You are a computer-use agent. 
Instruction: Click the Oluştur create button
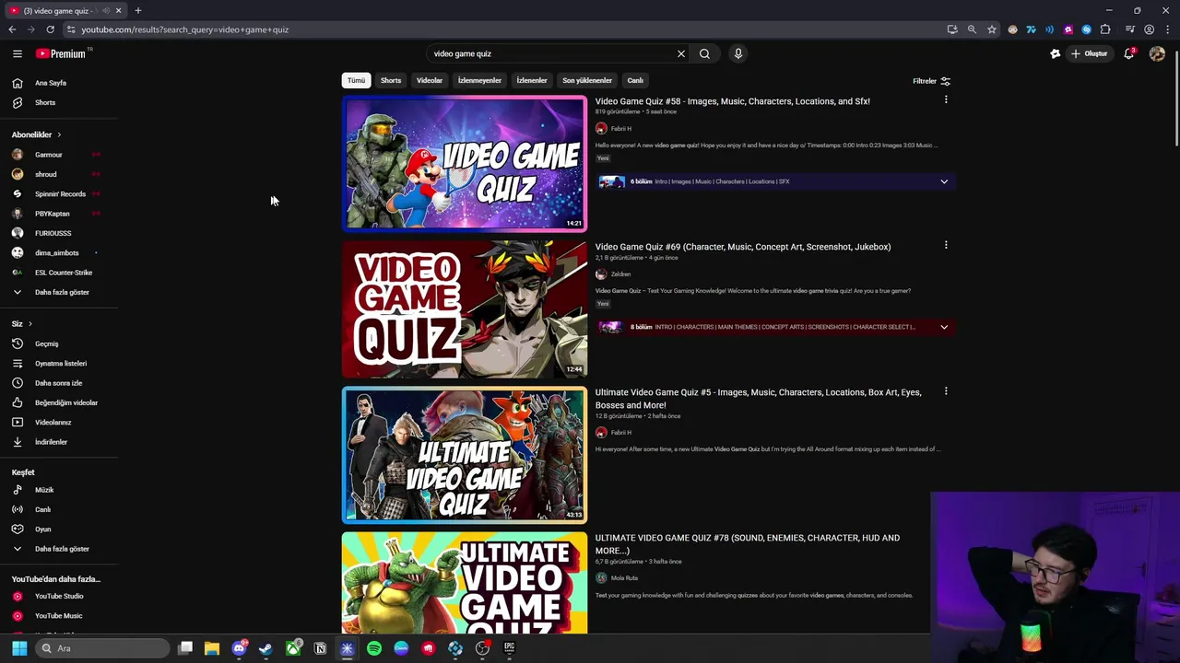(1089, 53)
